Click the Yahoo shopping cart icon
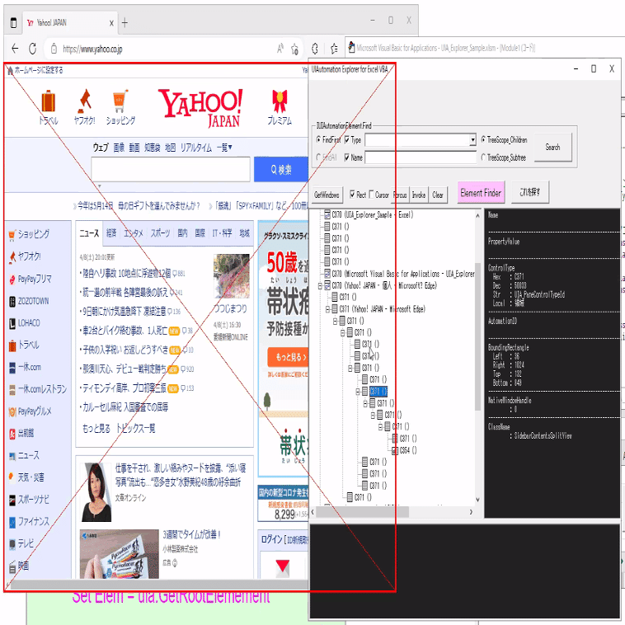The height and width of the screenshot is (625, 625). coord(120,101)
